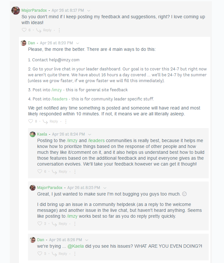Expand the chevron next to Apr 26 at 8:20 PM
The image size is (224, 263).
pyautogui.click(x=78, y=43)
